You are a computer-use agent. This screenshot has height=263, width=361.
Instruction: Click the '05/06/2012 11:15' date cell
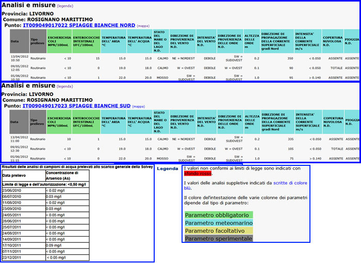pyautogui.click(x=19, y=159)
